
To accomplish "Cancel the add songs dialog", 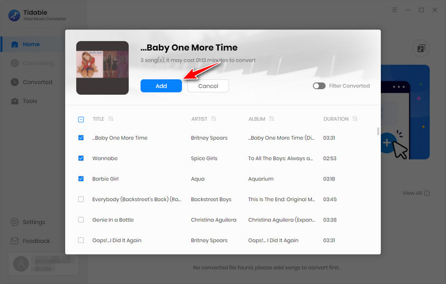I will click(208, 86).
